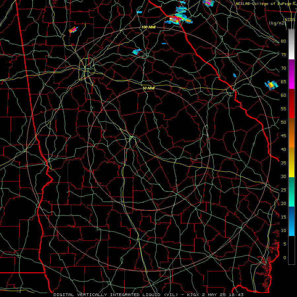Screen dimensions: 297x297
Task: Pick the magenta band of the color scale
Action: 291,82
